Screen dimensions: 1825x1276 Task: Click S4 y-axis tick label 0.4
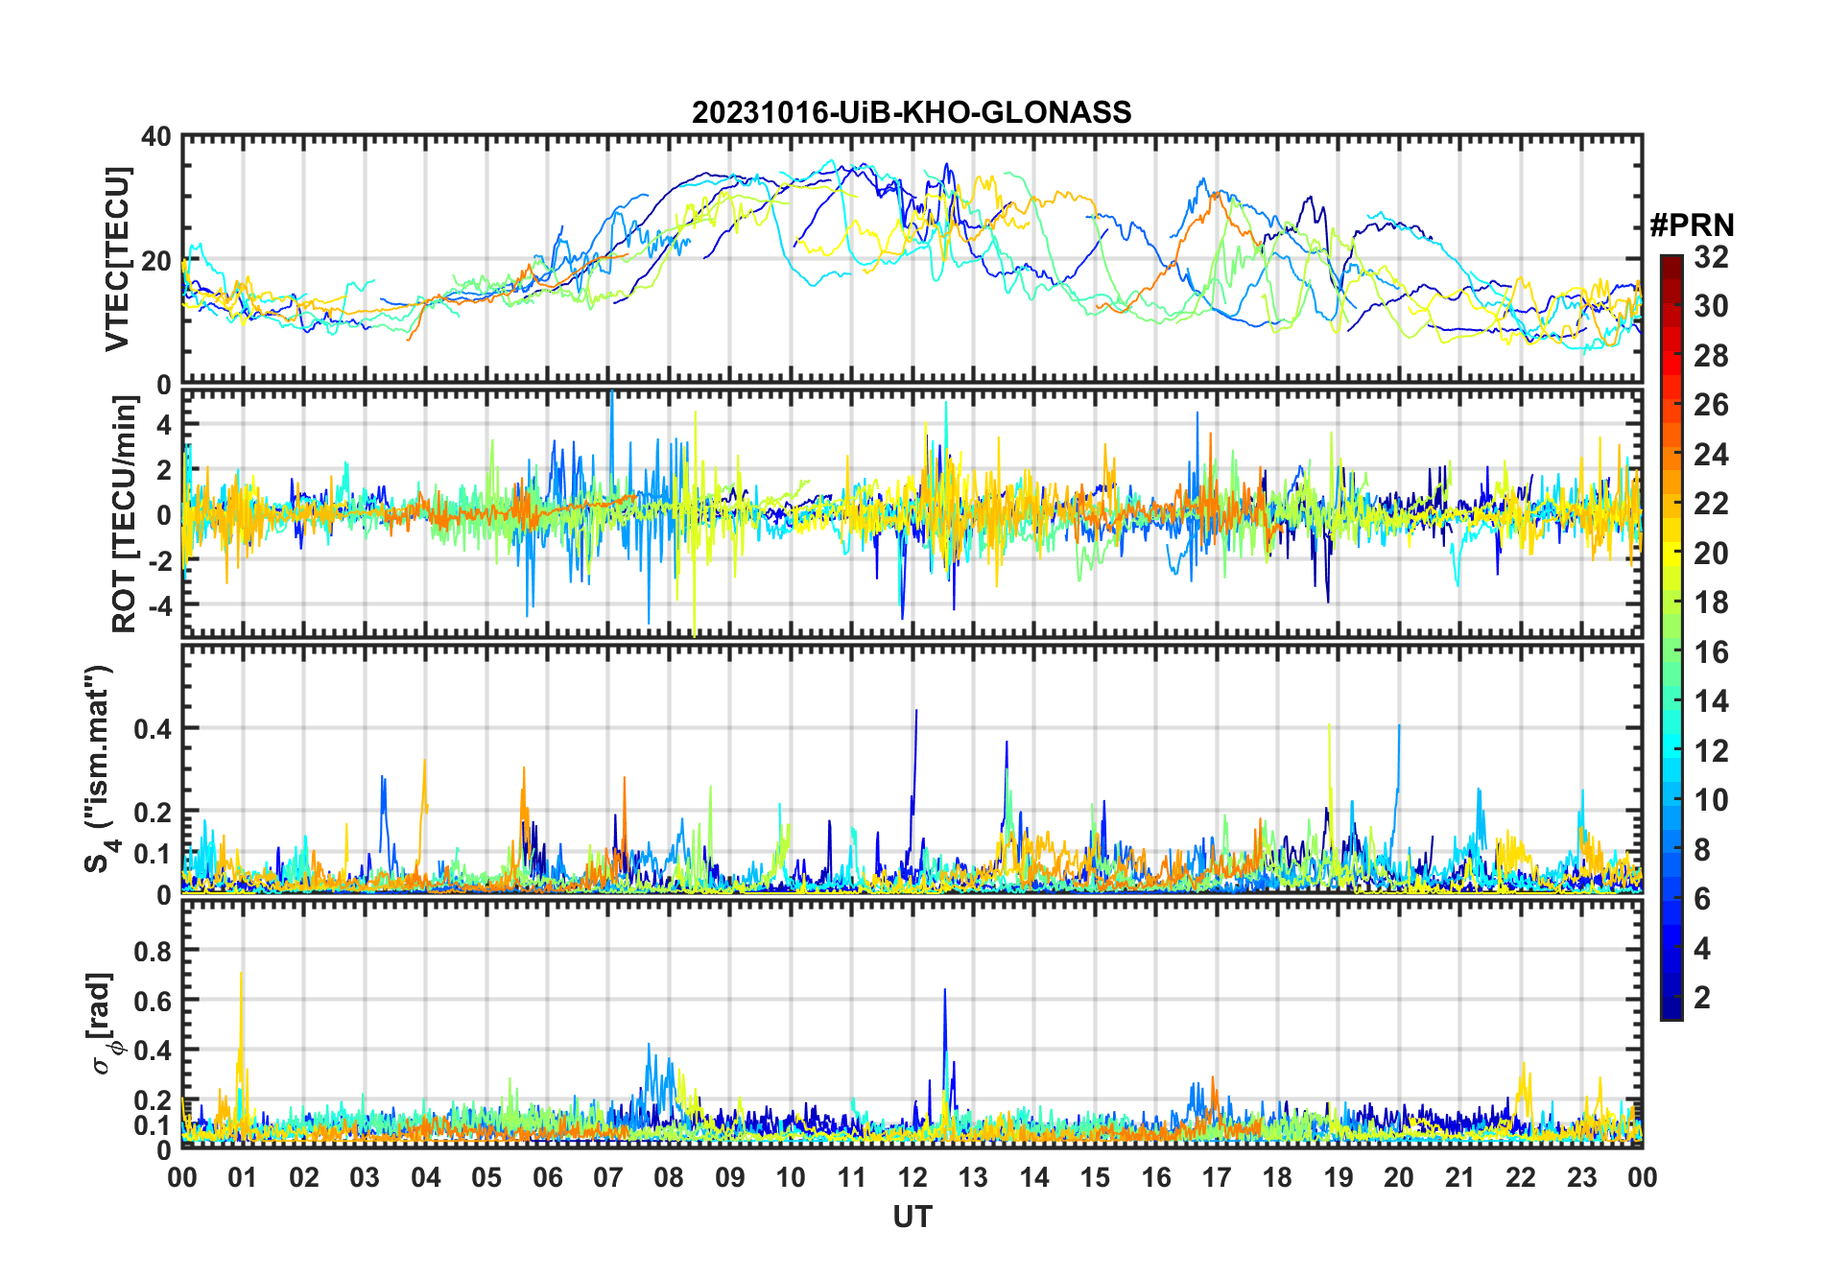click(153, 728)
